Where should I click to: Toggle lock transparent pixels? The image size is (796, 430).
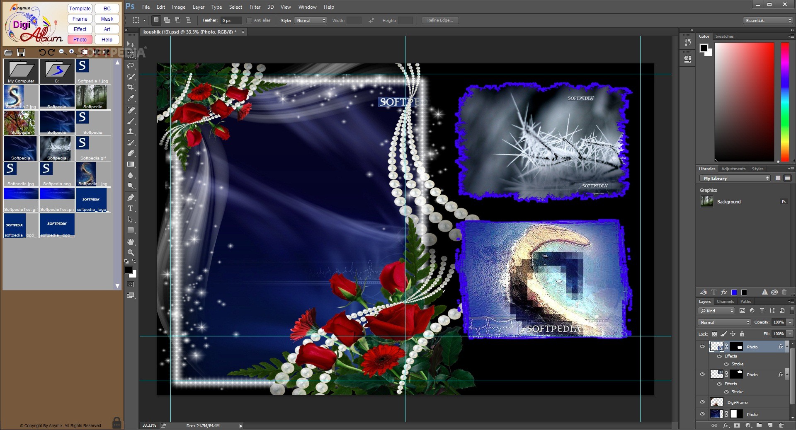(x=714, y=334)
